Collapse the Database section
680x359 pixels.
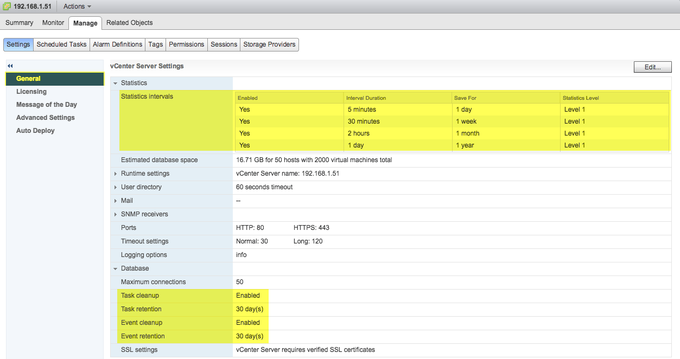point(115,268)
